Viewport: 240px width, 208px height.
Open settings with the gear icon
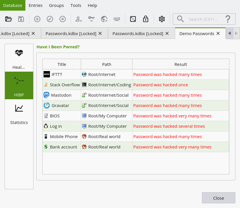(x=162, y=19)
